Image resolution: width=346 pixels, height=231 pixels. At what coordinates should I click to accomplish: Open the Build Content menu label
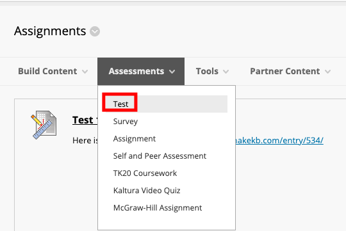click(x=47, y=71)
